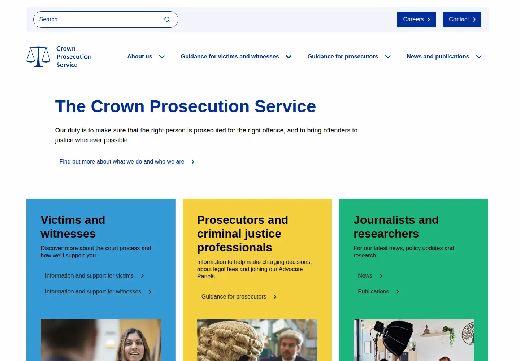This screenshot has width=520, height=361.
Task: Open the 'News and publications' menu
Action: point(438,57)
